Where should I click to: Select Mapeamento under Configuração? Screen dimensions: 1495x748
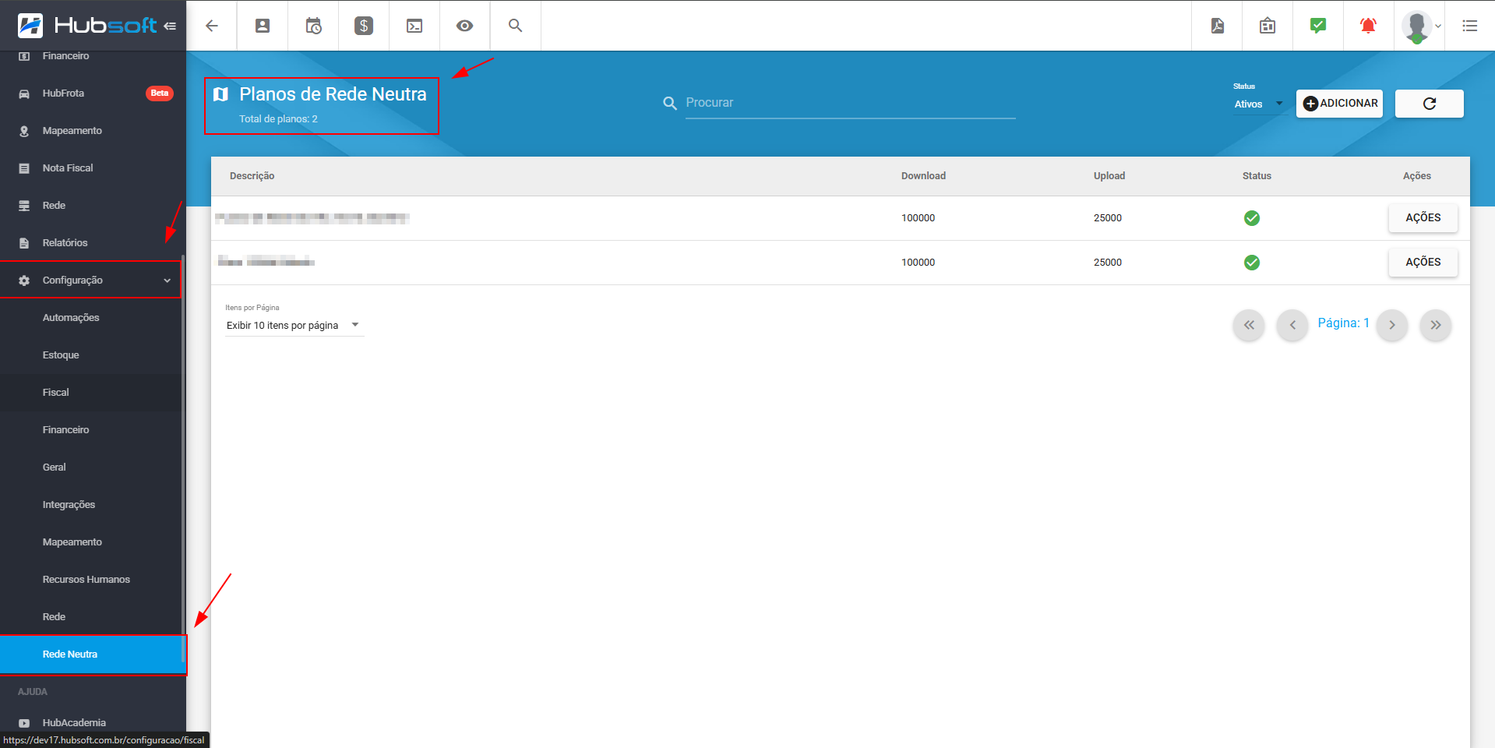[x=91, y=542]
